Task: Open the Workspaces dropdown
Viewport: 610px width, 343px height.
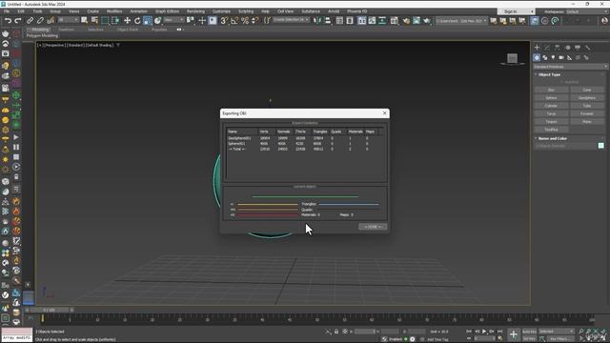Action: [587, 11]
